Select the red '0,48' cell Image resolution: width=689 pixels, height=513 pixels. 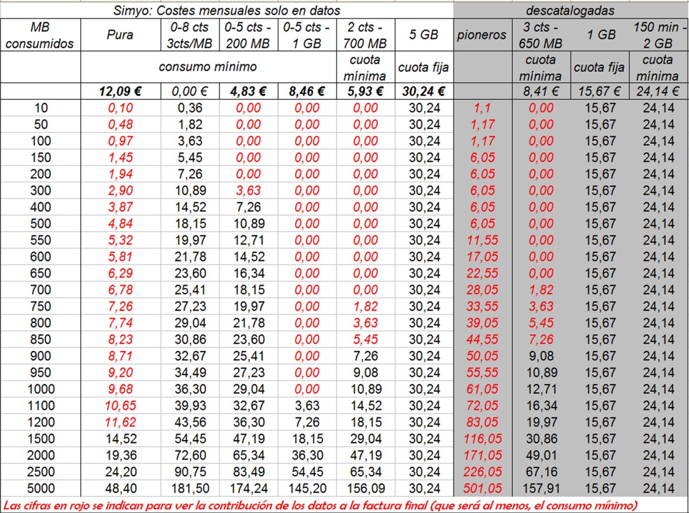click(x=120, y=124)
